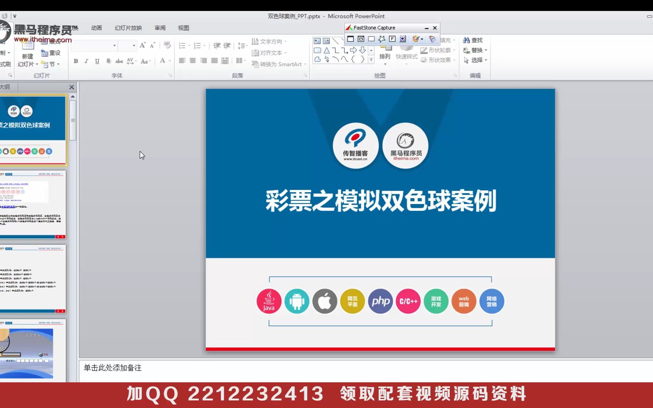653x408 pixels.
Task: Capture scrolling window in FastStone Capture
Action: (403, 39)
